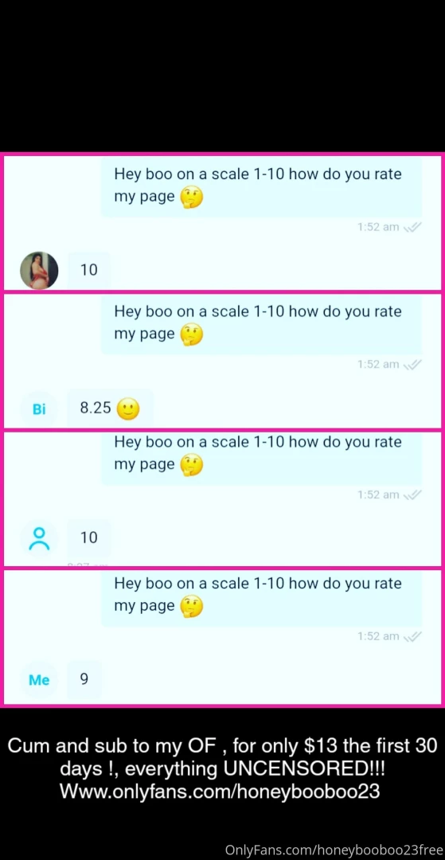
Task: Select the '9' reply bubble
Action: (84, 679)
